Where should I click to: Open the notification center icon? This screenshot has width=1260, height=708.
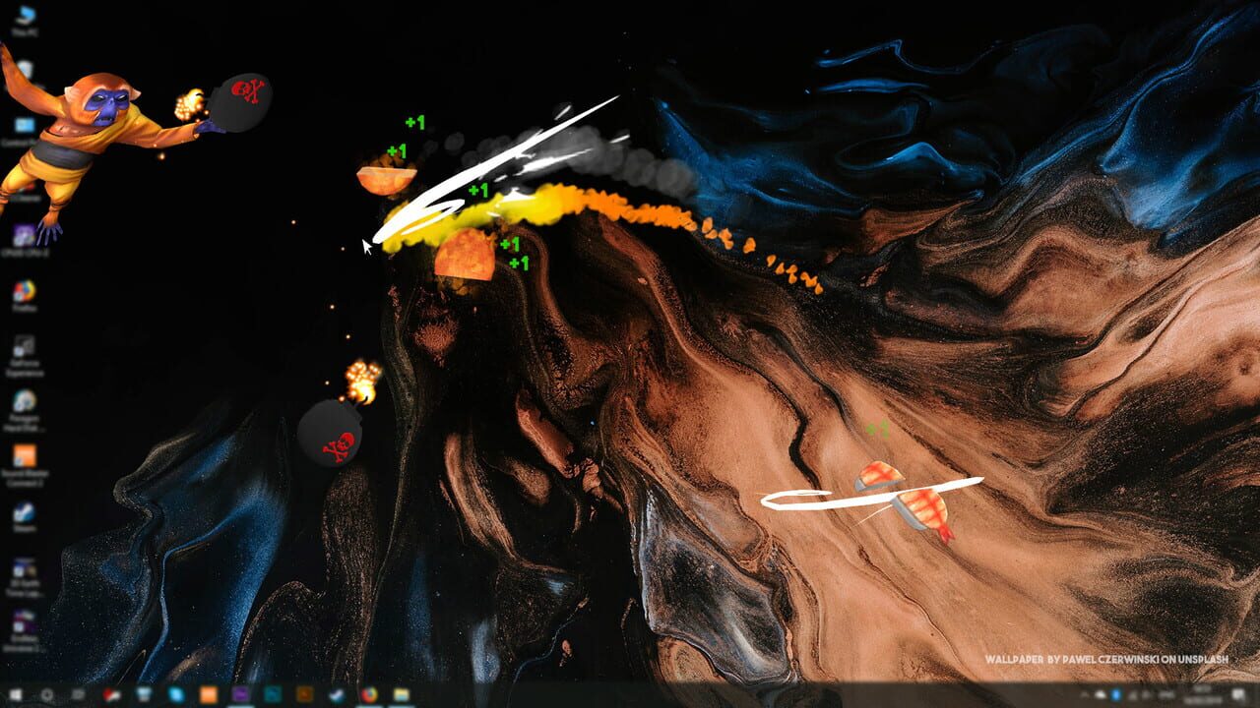[x=1238, y=695]
